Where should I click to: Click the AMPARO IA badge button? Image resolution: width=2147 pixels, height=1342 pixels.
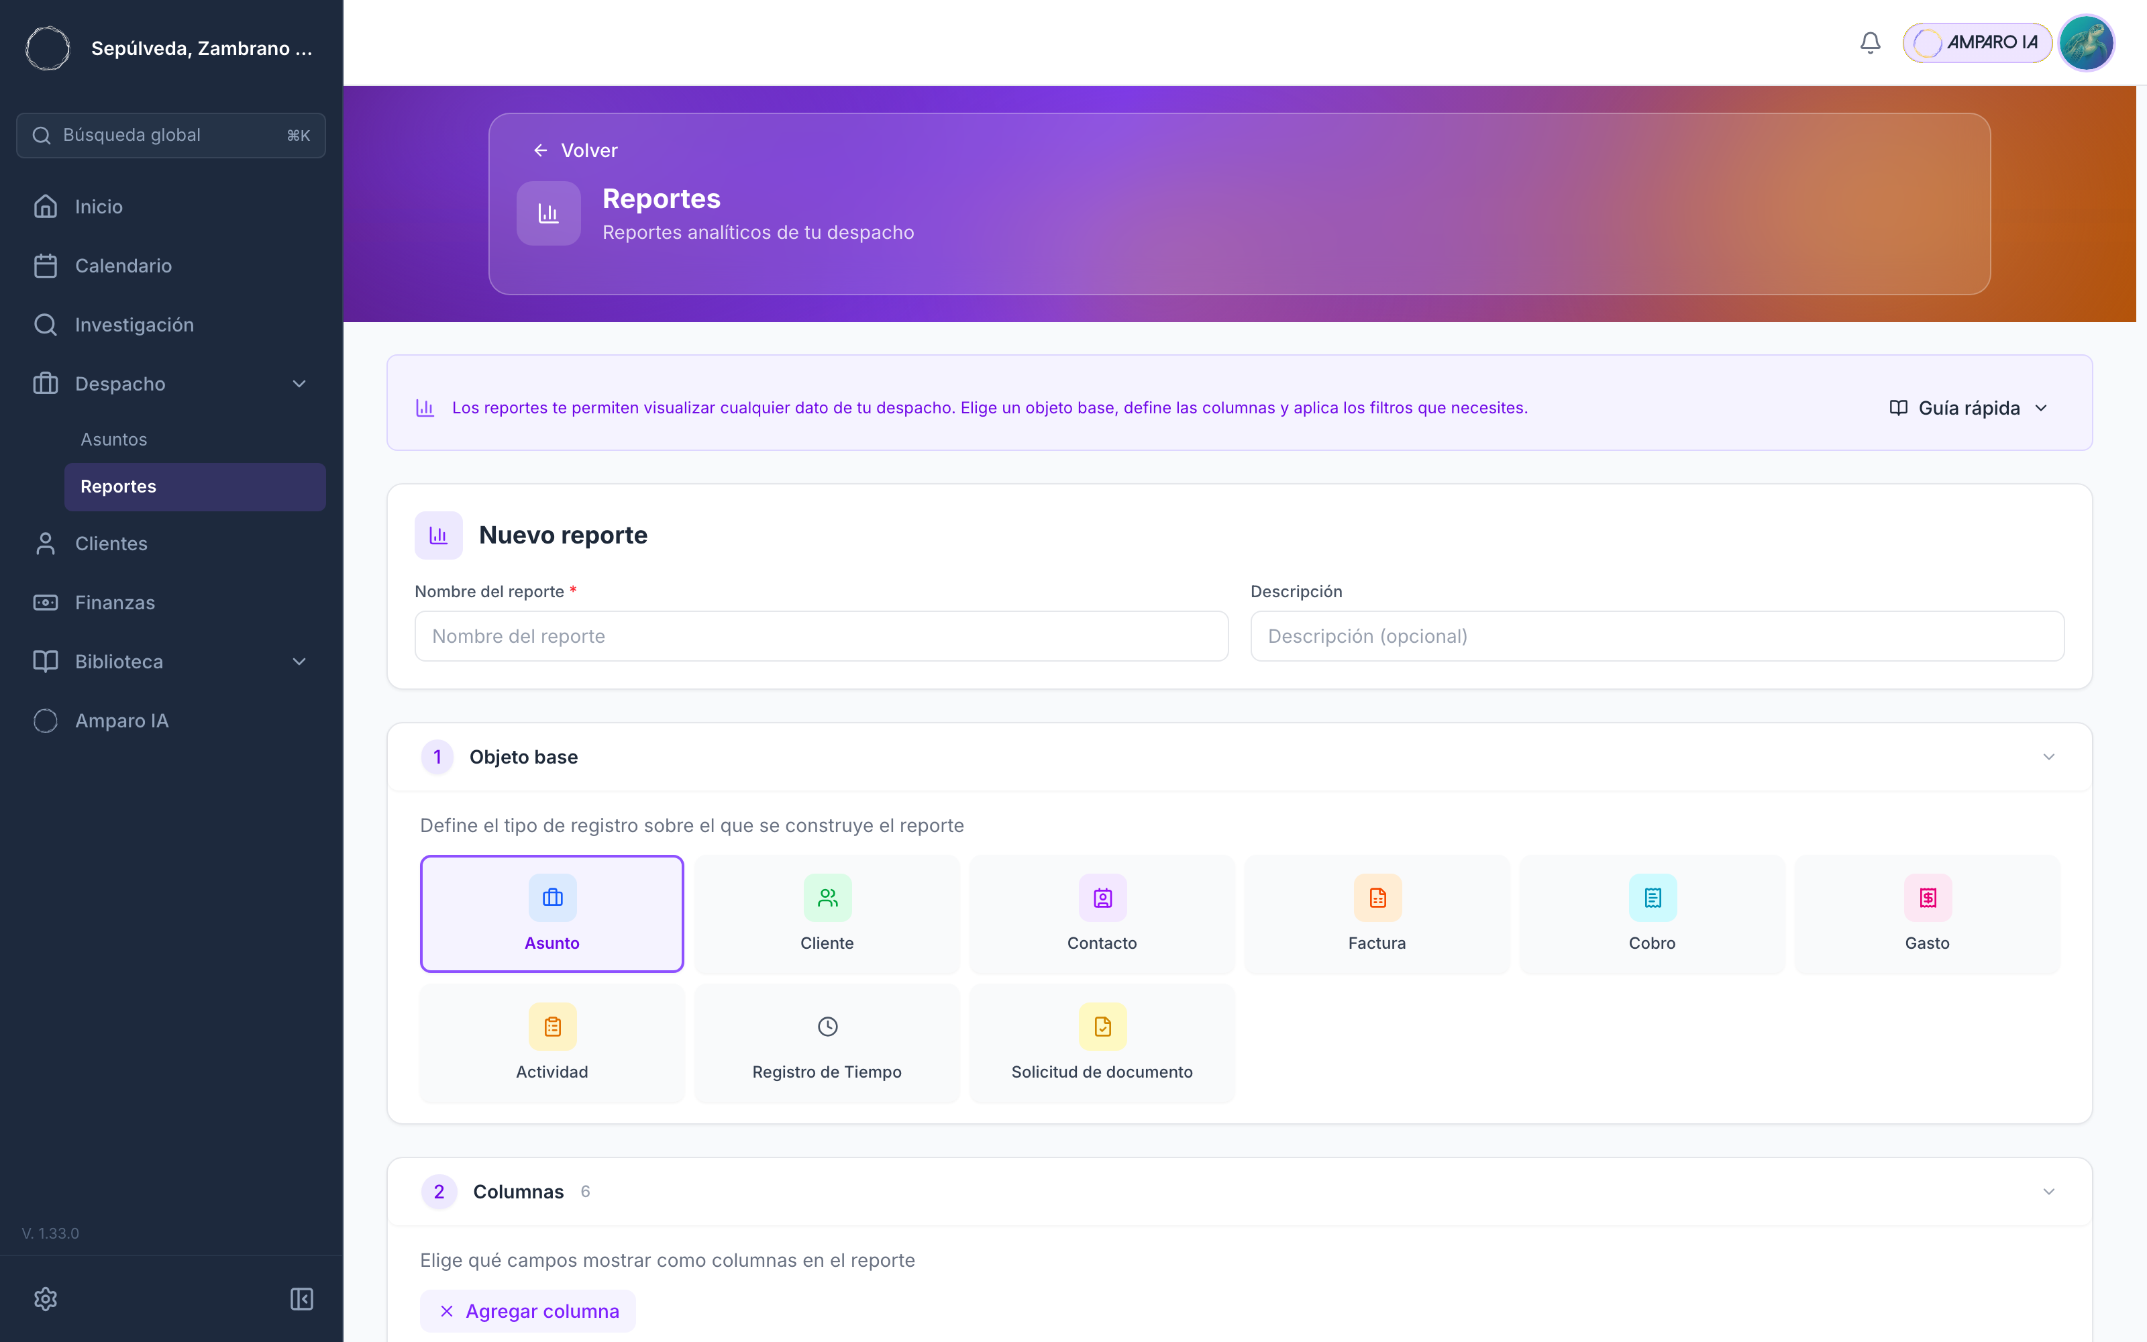(1977, 42)
